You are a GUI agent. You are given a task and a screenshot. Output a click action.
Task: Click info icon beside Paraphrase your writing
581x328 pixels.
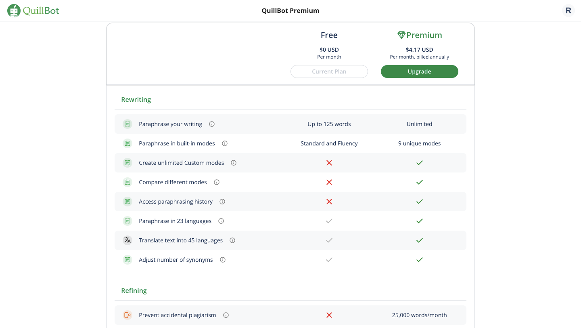click(x=212, y=124)
